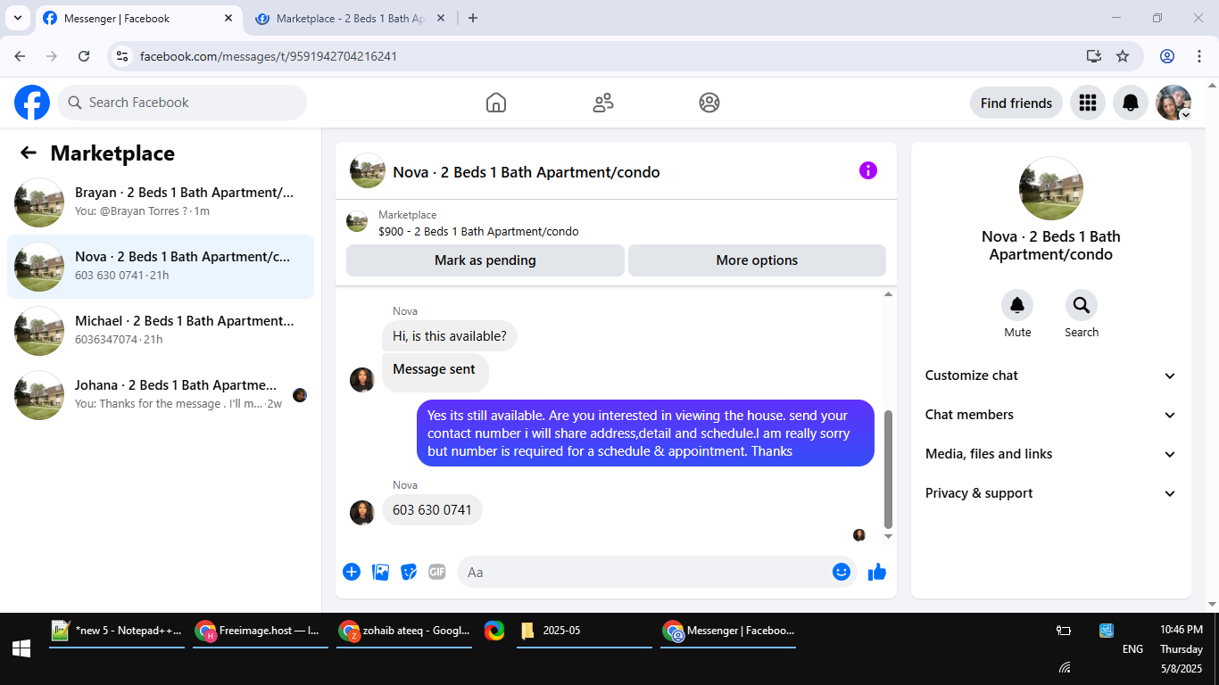Open the 2025-05 folder on the taskbar

[x=584, y=631]
